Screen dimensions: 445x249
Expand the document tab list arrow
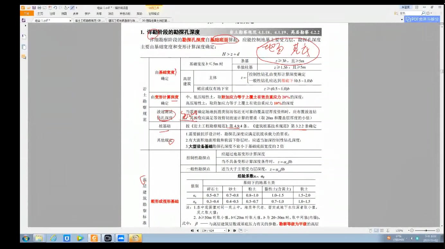[402, 20]
